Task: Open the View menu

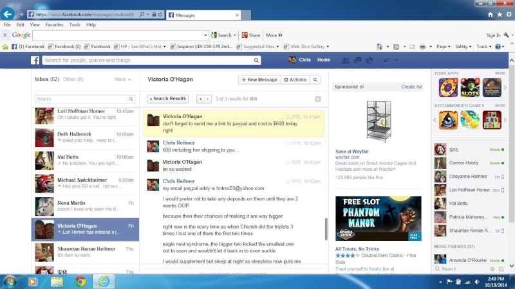Action: click(x=35, y=24)
